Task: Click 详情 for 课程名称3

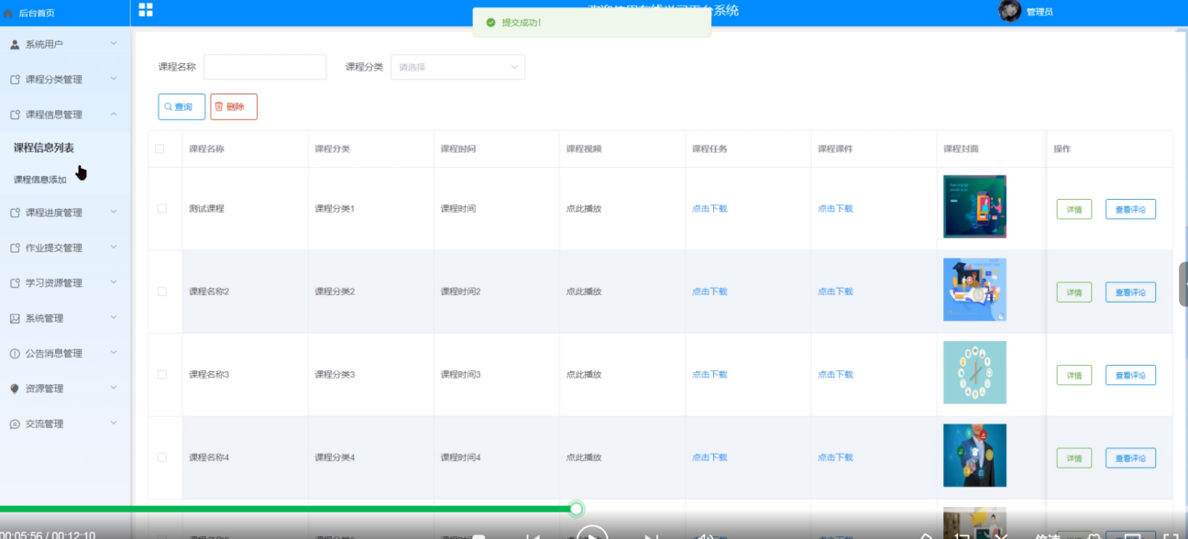Action: coord(1074,375)
